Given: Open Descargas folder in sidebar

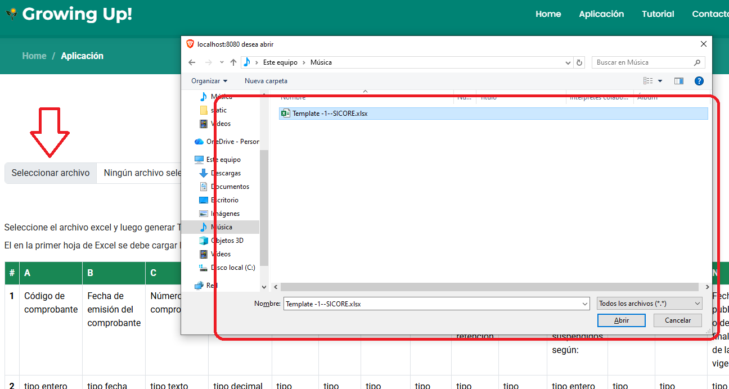Looking at the screenshot, I should 220,173.
